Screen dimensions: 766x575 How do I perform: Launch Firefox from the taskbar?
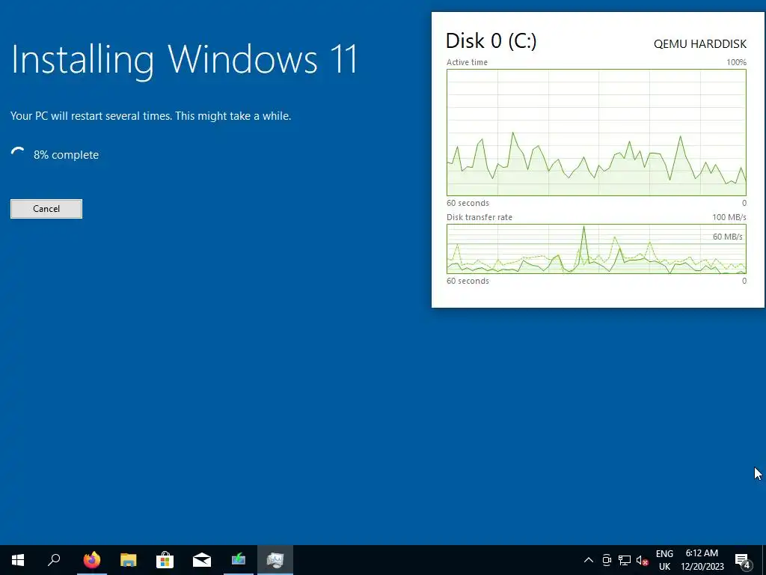(x=92, y=560)
